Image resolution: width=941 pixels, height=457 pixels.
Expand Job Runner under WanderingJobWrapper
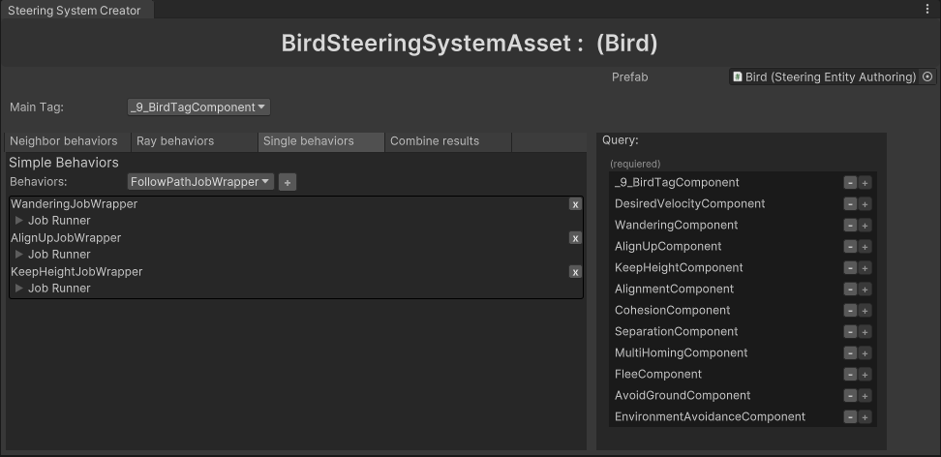(x=19, y=221)
